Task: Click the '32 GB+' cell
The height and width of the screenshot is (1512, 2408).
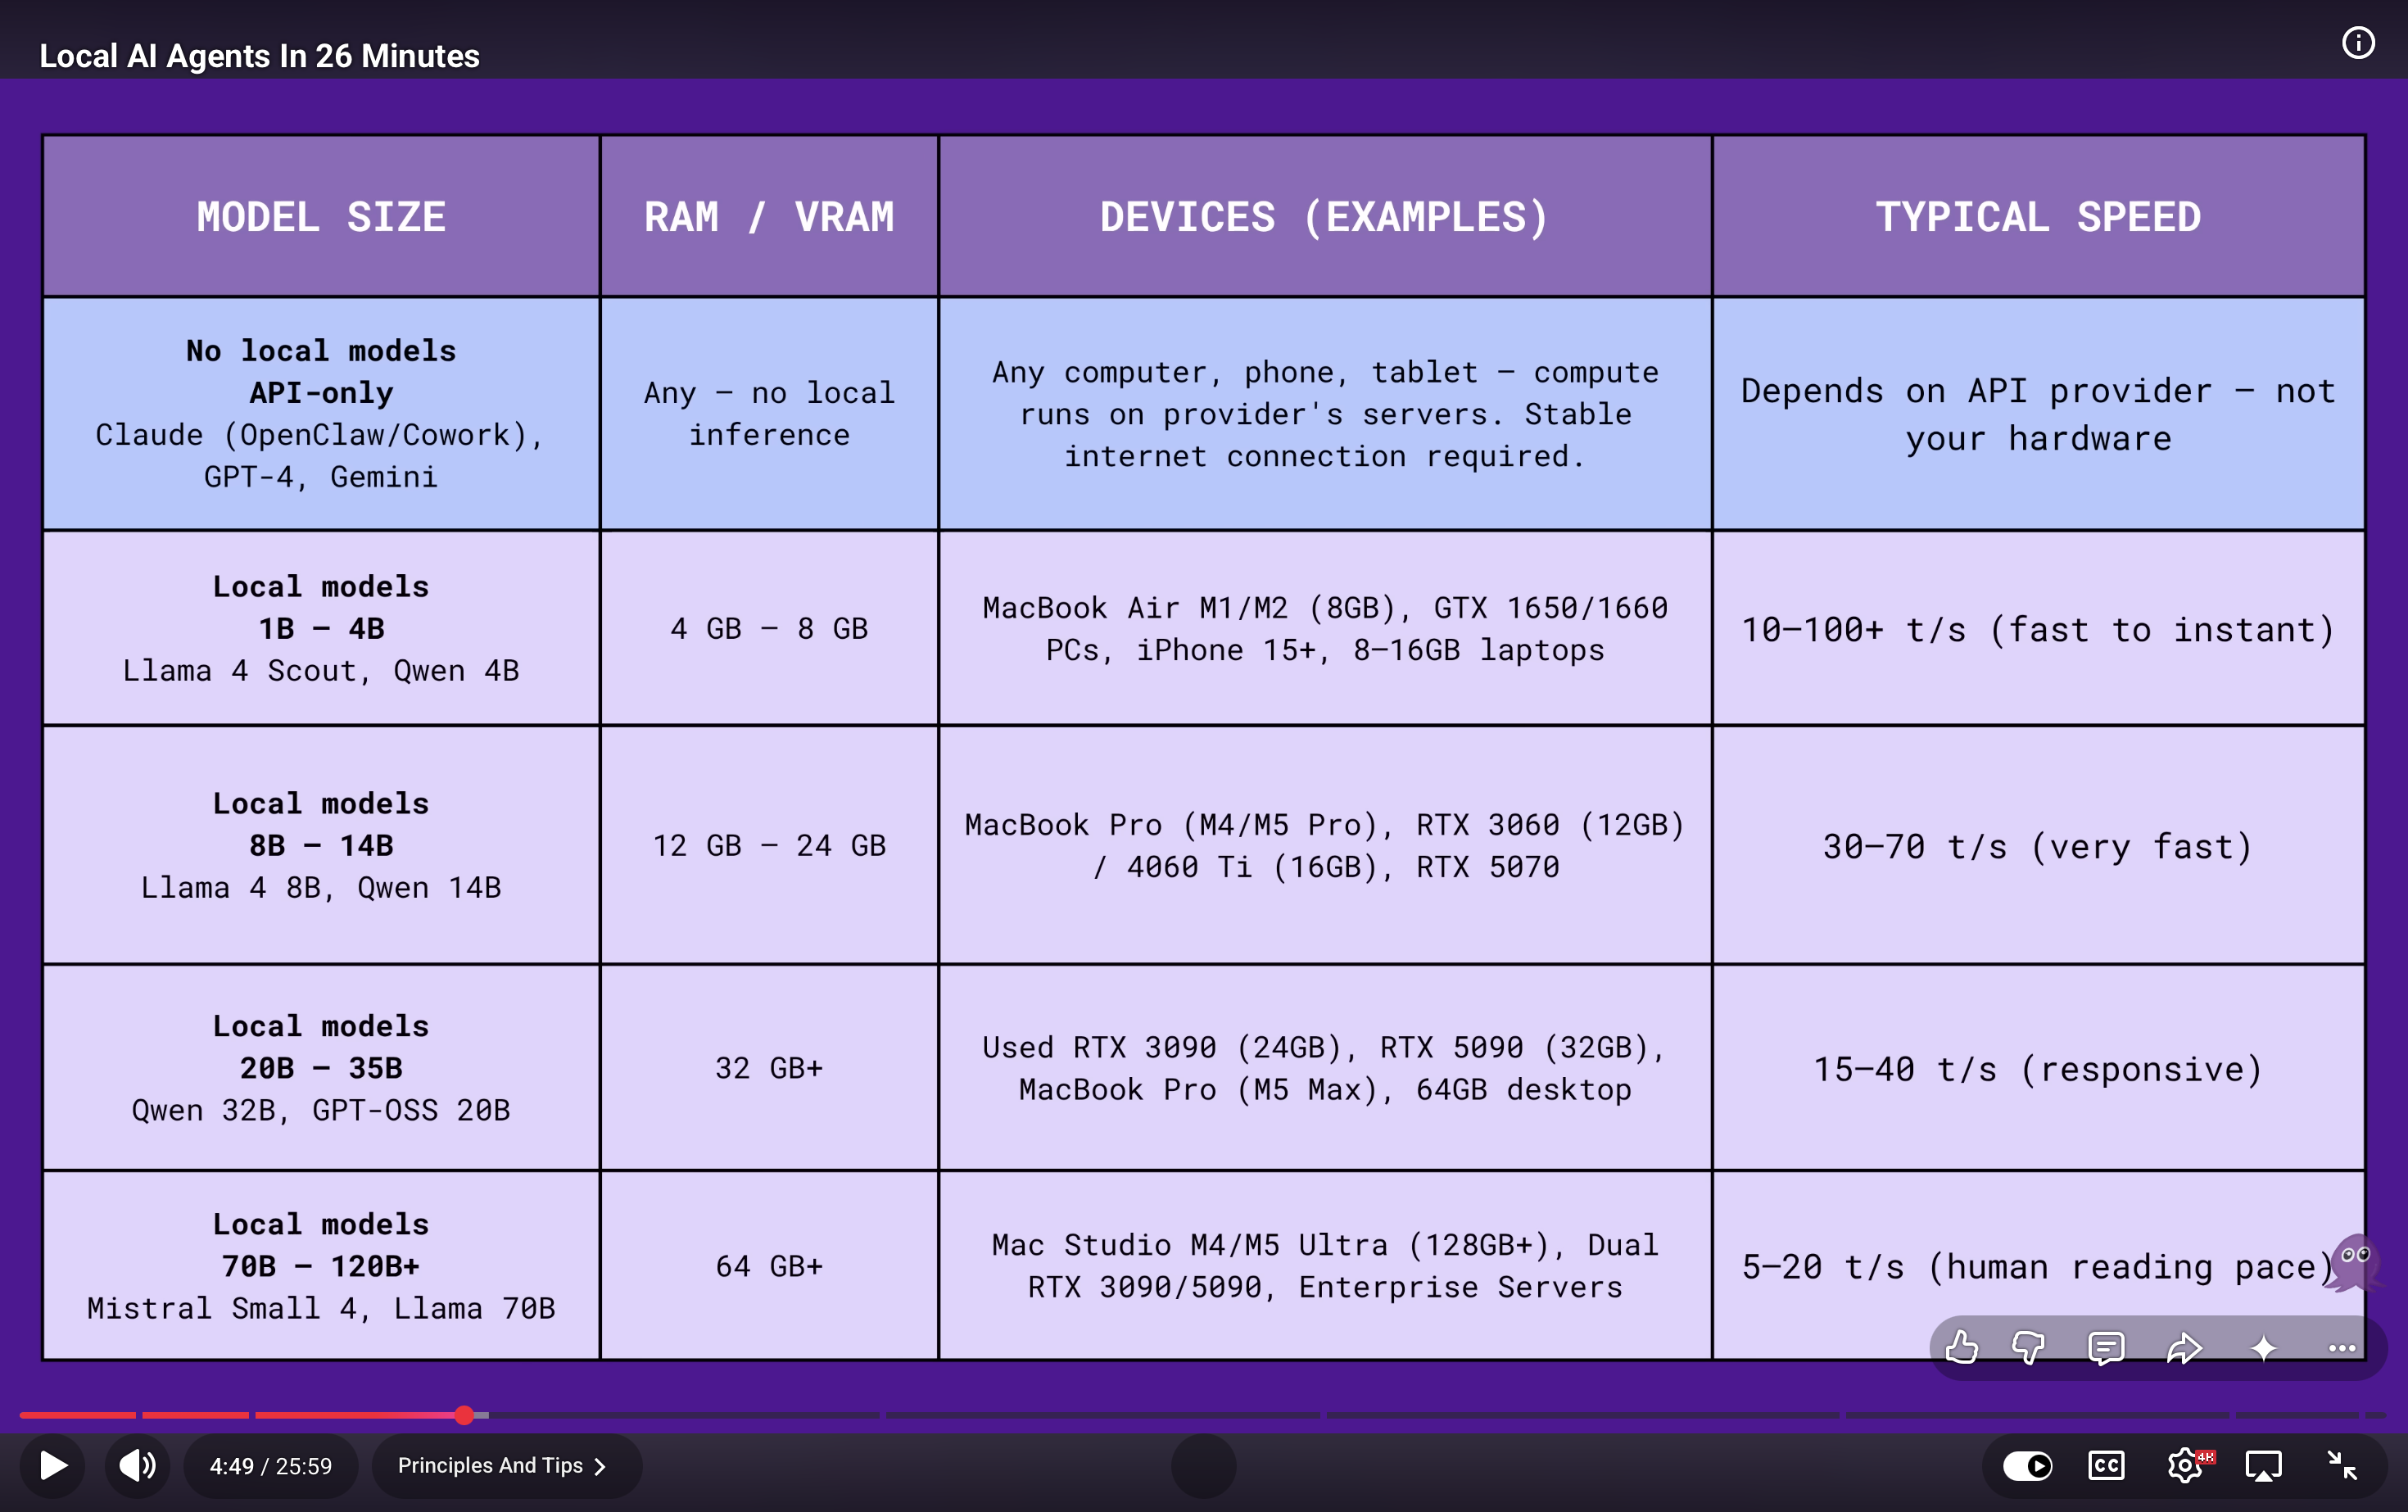Action: click(769, 1068)
